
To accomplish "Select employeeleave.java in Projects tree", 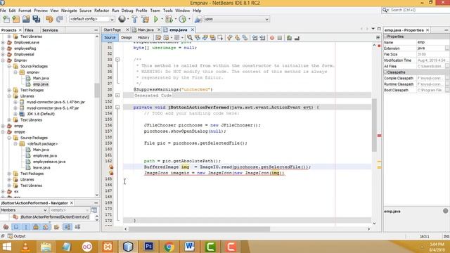I will (x=49, y=162).
